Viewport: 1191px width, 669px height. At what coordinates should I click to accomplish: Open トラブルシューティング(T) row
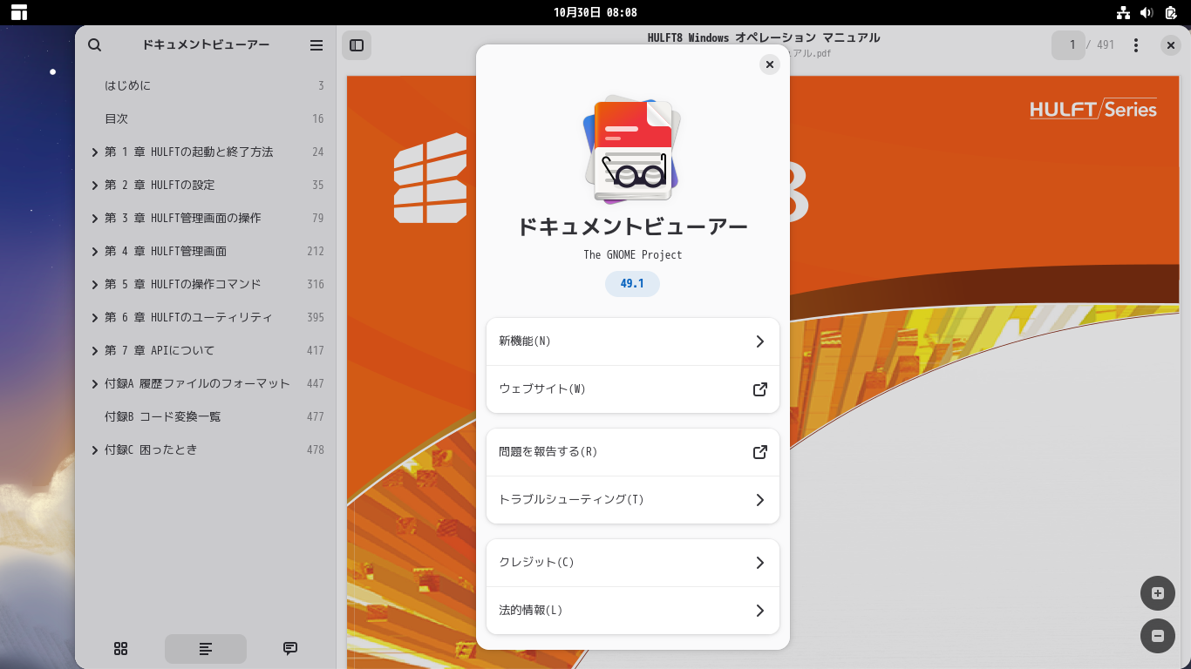tap(633, 500)
